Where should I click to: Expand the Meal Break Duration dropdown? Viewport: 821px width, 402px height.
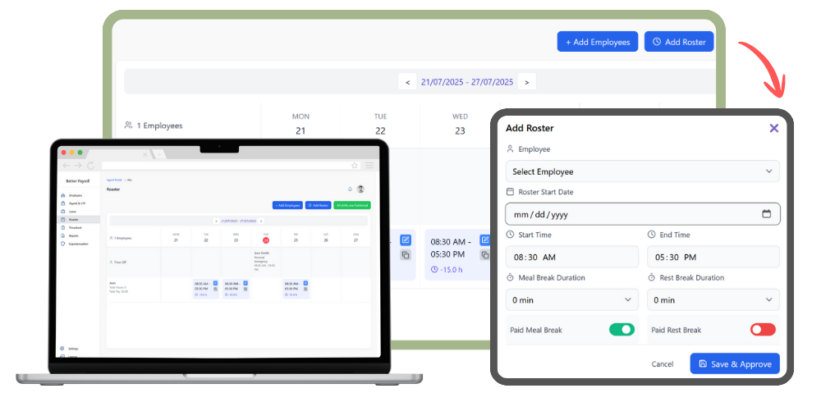pos(571,300)
